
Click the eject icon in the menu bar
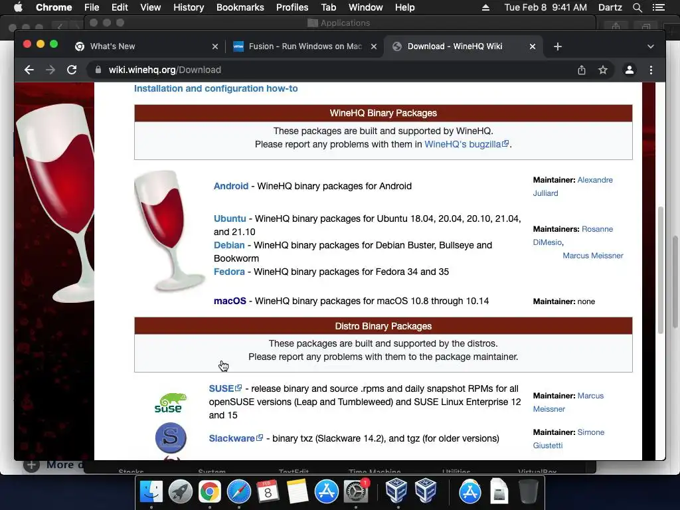(485, 7)
